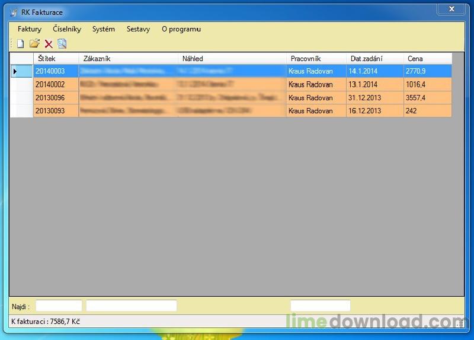474x340 pixels.
Task: Open the Faktury menu
Action: click(30, 29)
